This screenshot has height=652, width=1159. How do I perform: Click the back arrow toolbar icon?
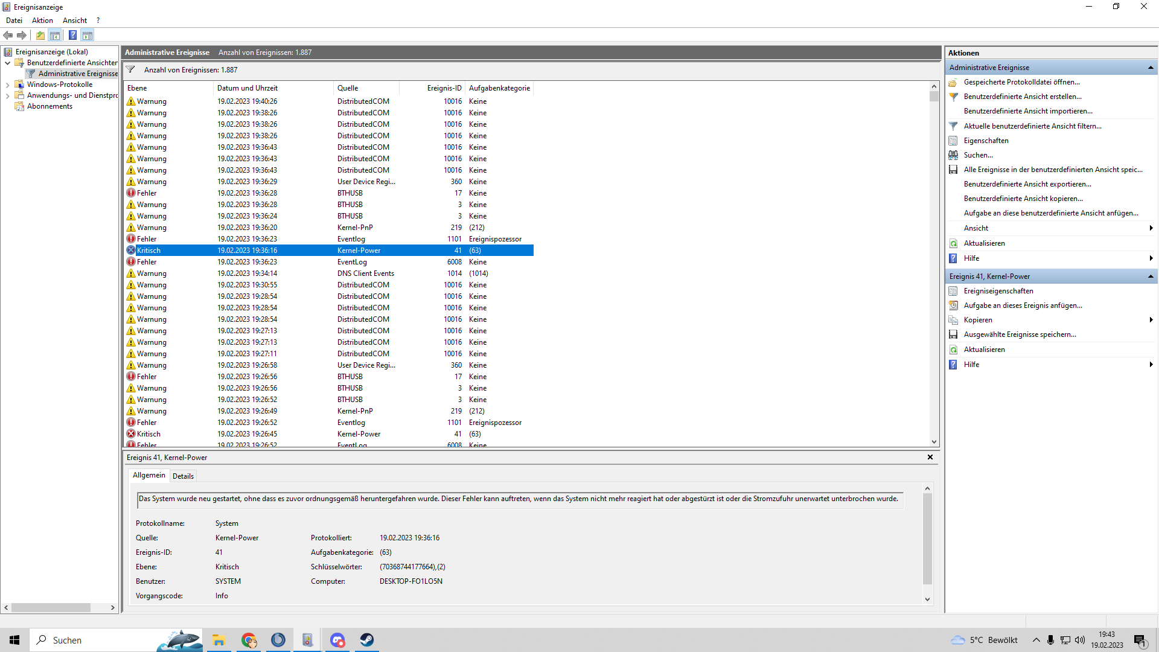pyautogui.click(x=8, y=35)
